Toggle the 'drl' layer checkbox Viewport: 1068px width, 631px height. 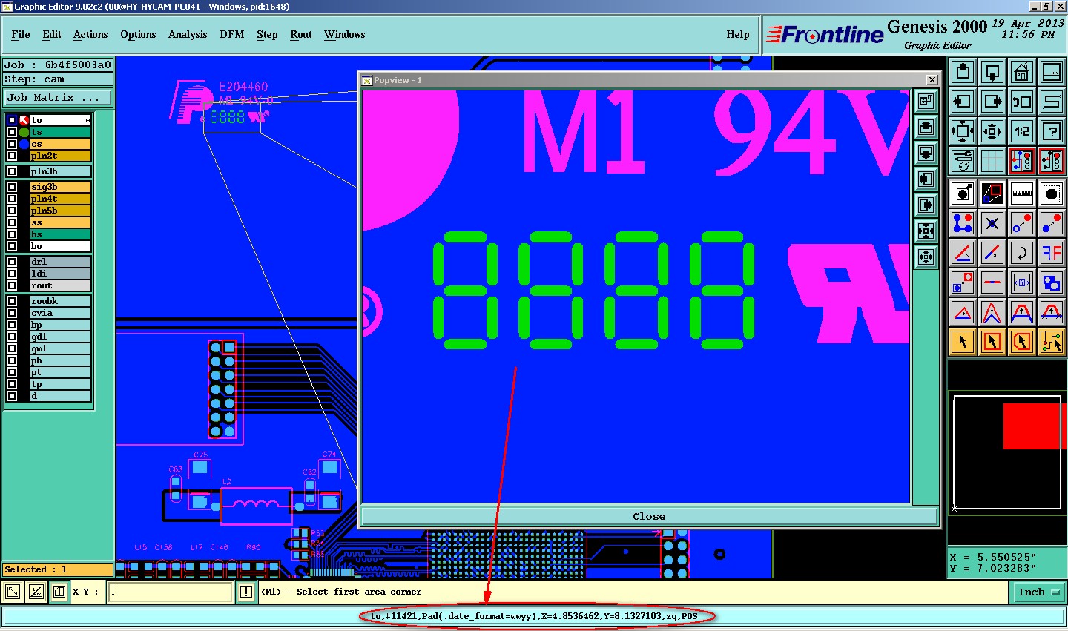[x=12, y=262]
